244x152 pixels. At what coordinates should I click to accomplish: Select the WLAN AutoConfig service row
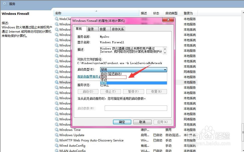pos(126,150)
